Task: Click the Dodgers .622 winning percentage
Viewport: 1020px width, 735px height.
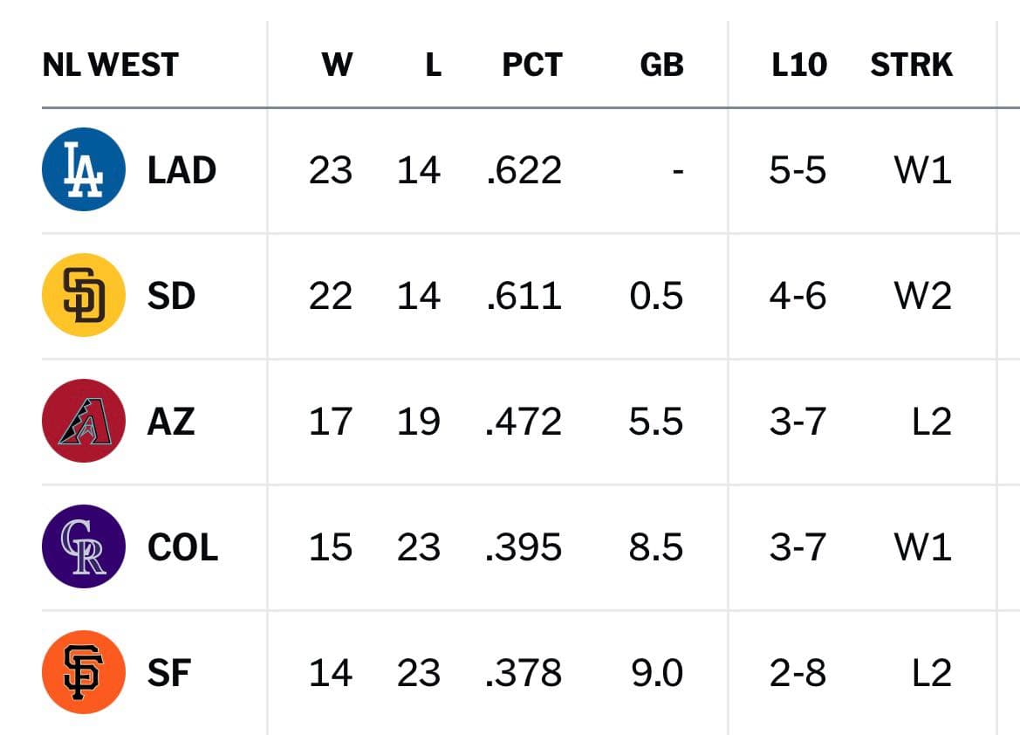Action: (x=524, y=170)
